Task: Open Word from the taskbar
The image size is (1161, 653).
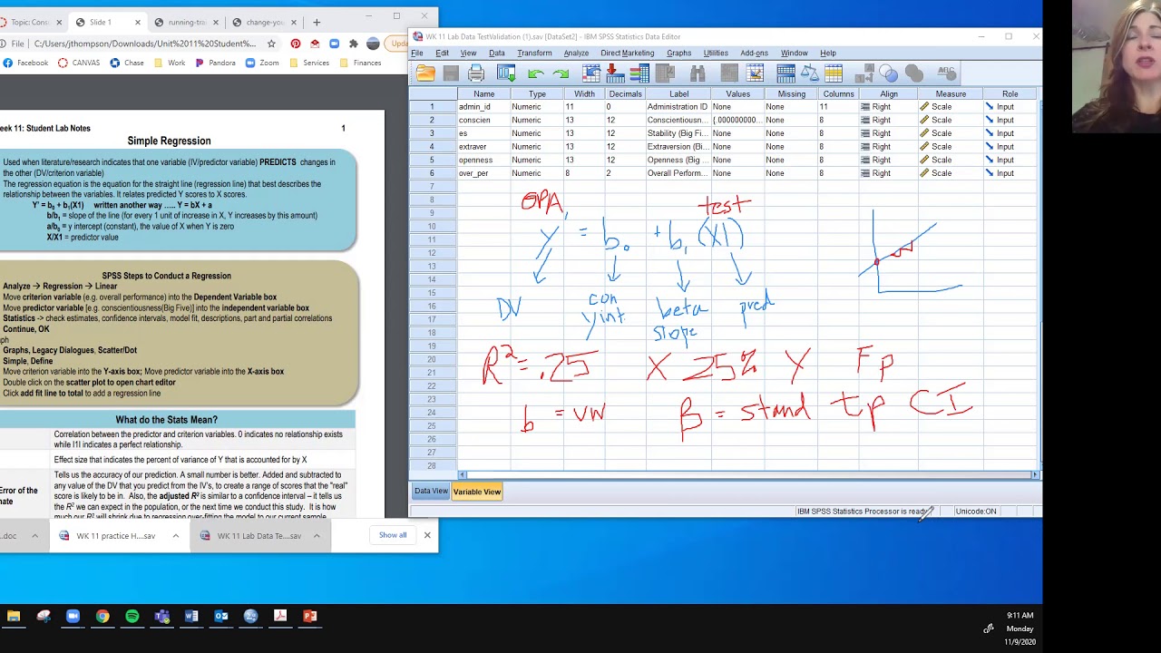Action: click(x=191, y=617)
